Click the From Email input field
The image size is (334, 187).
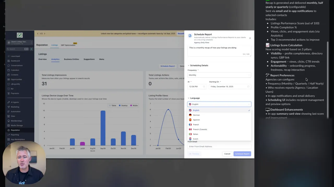click(219, 146)
